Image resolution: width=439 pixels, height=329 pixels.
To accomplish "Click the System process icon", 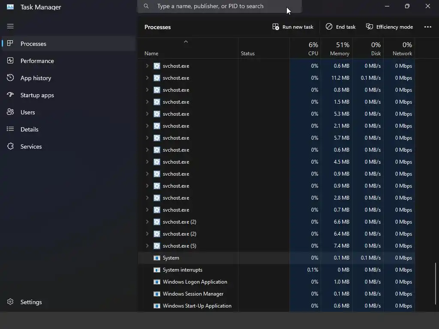I will pyautogui.click(x=157, y=257).
